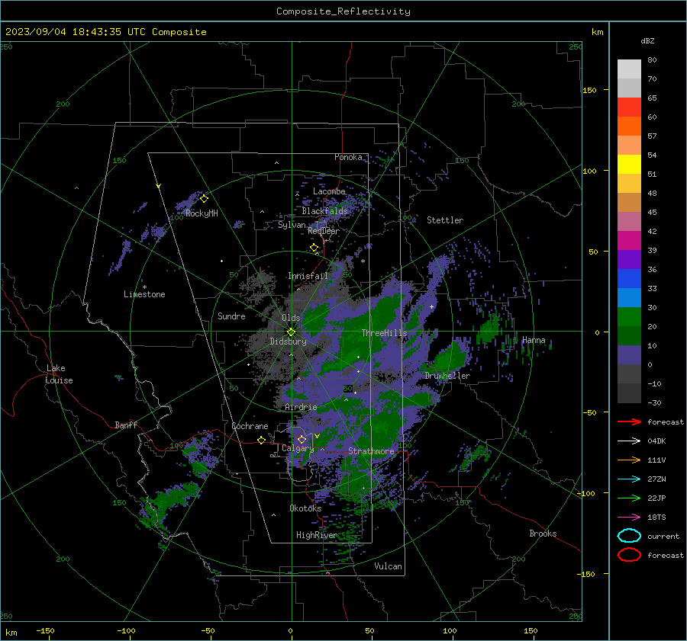This screenshot has width=687, height=641.
Task: Click the ThreeHills label
Action: click(x=384, y=333)
